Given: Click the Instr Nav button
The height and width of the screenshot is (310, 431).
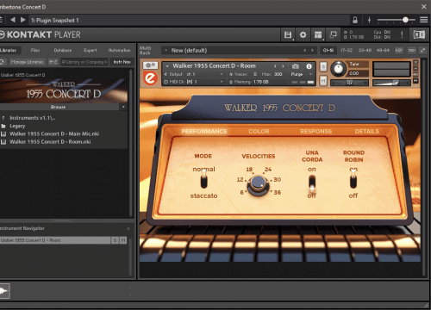Looking at the screenshot, I should coord(122,62).
